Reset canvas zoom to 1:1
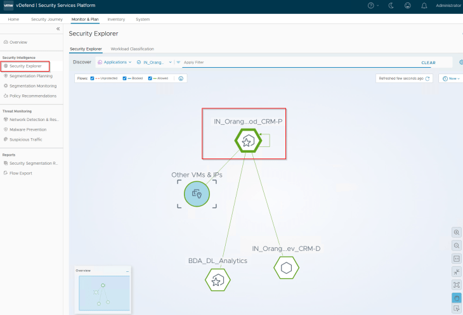This screenshot has width=463, height=315. tap(457, 259)
